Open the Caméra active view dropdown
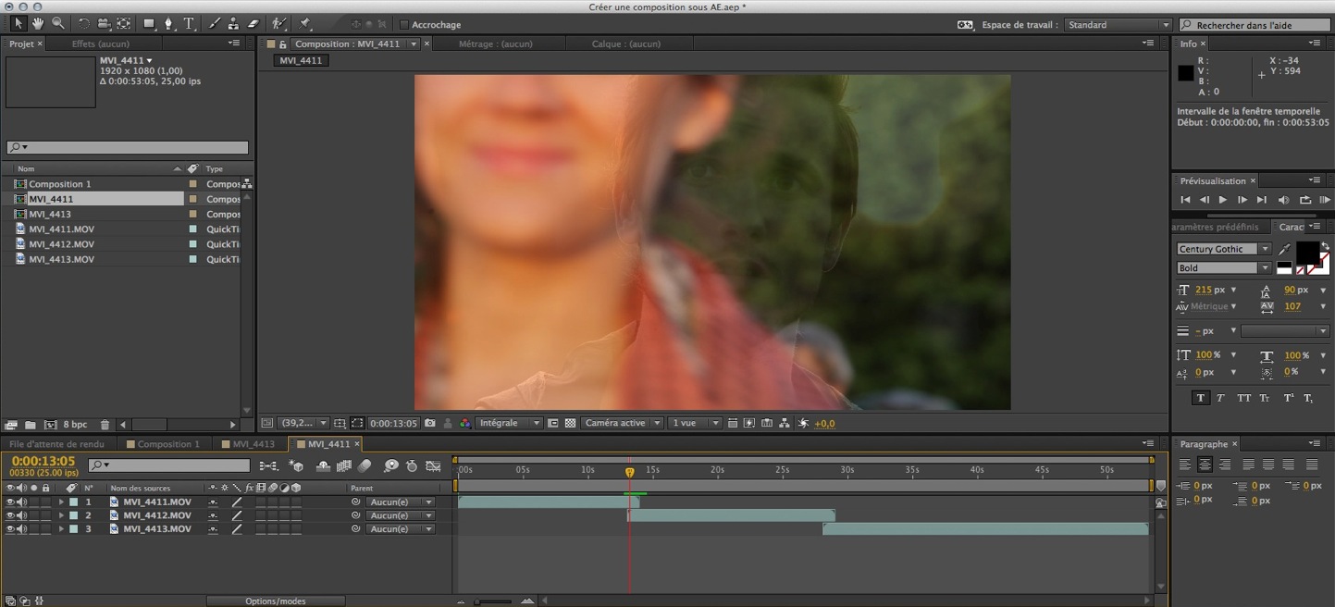This screenshot has width=1335, height=607. (x=622, y=422)
